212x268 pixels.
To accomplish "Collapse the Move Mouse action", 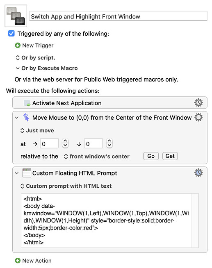I will [16, 118].
